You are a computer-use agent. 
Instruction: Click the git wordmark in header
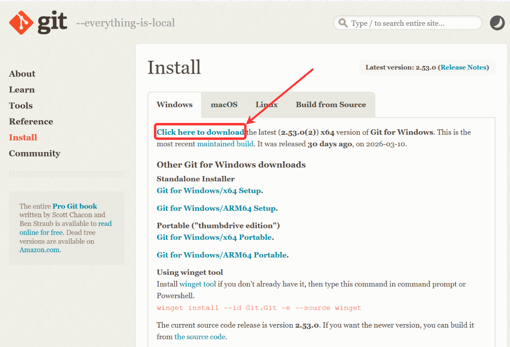click(x=52, y=23)
